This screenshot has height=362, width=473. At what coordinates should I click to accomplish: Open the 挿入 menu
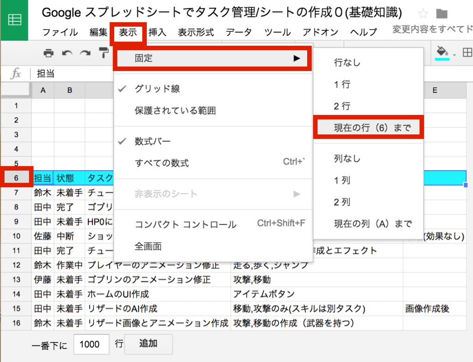pos(157,32)
